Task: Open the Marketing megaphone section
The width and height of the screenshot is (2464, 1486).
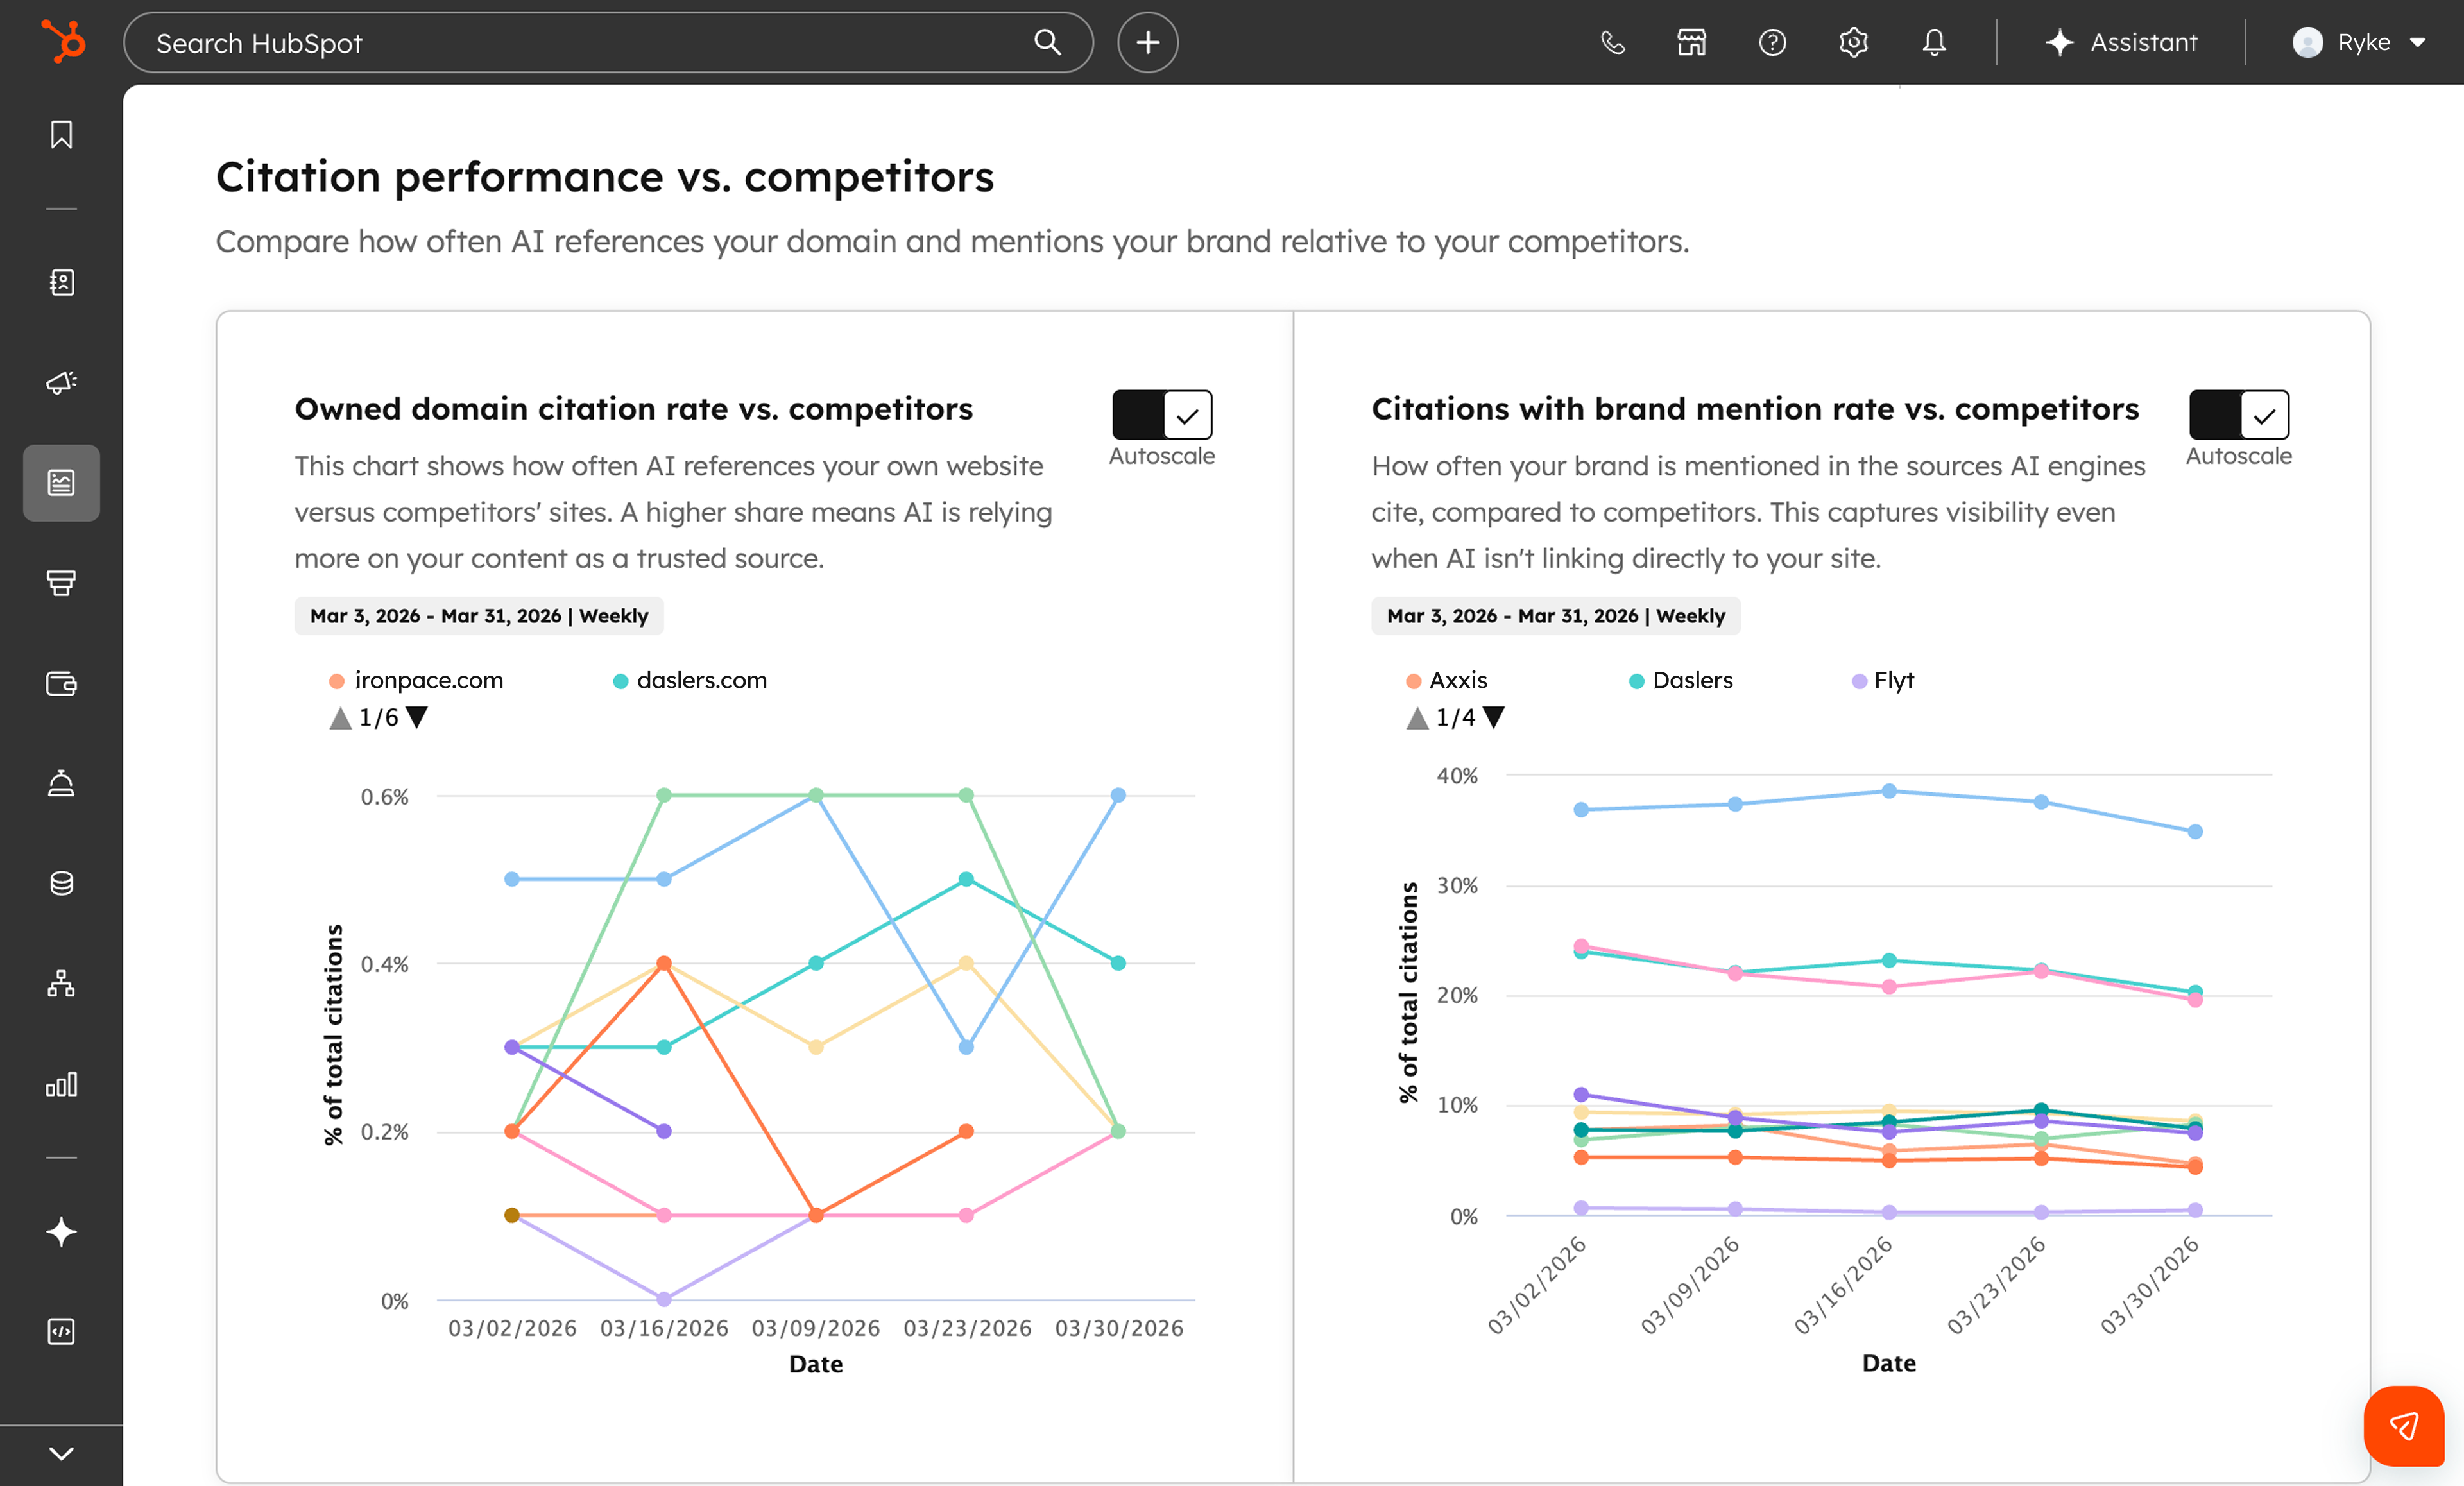Action: (60, 383)
